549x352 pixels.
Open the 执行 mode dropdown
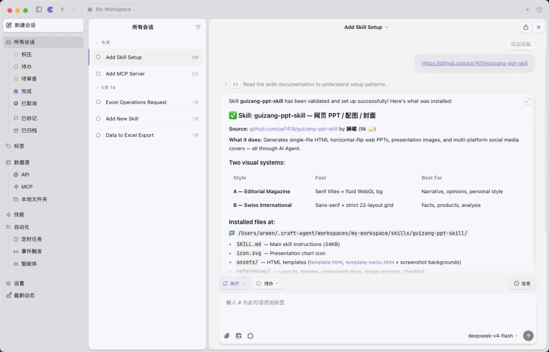click(x=234, y=283)
